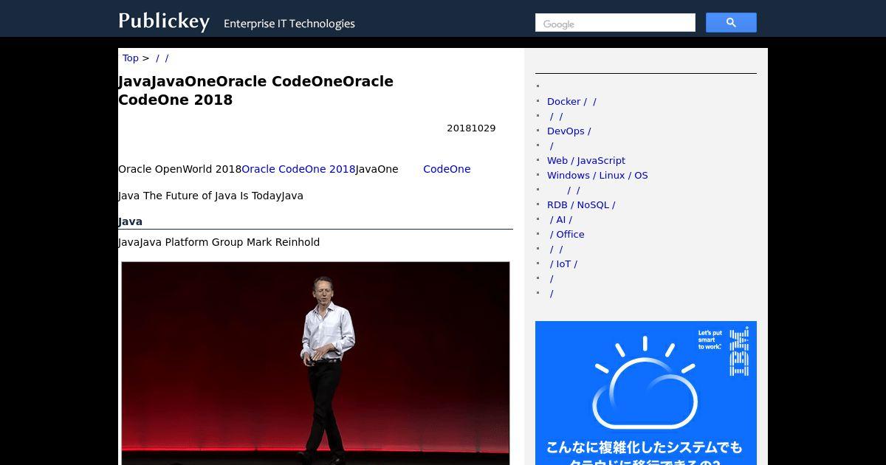
Task: Select the Windows / Linux / OS category
Action: pyautogui.click(x=597, y=176)
